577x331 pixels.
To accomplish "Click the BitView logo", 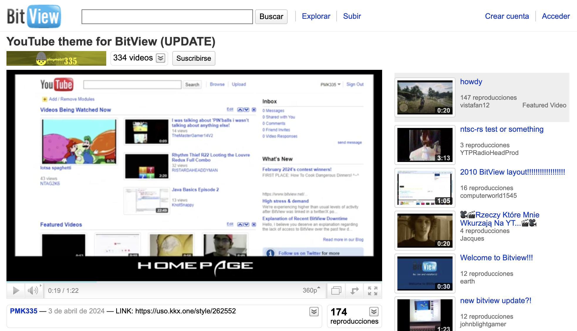I will (x=34, y=16).
